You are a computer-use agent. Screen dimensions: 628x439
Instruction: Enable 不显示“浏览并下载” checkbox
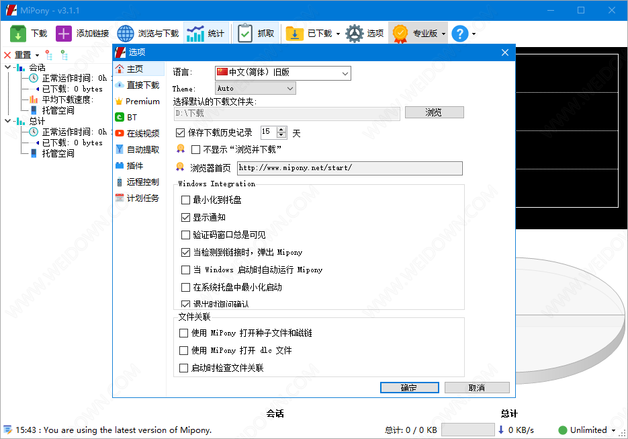click(x=196, y=150)
